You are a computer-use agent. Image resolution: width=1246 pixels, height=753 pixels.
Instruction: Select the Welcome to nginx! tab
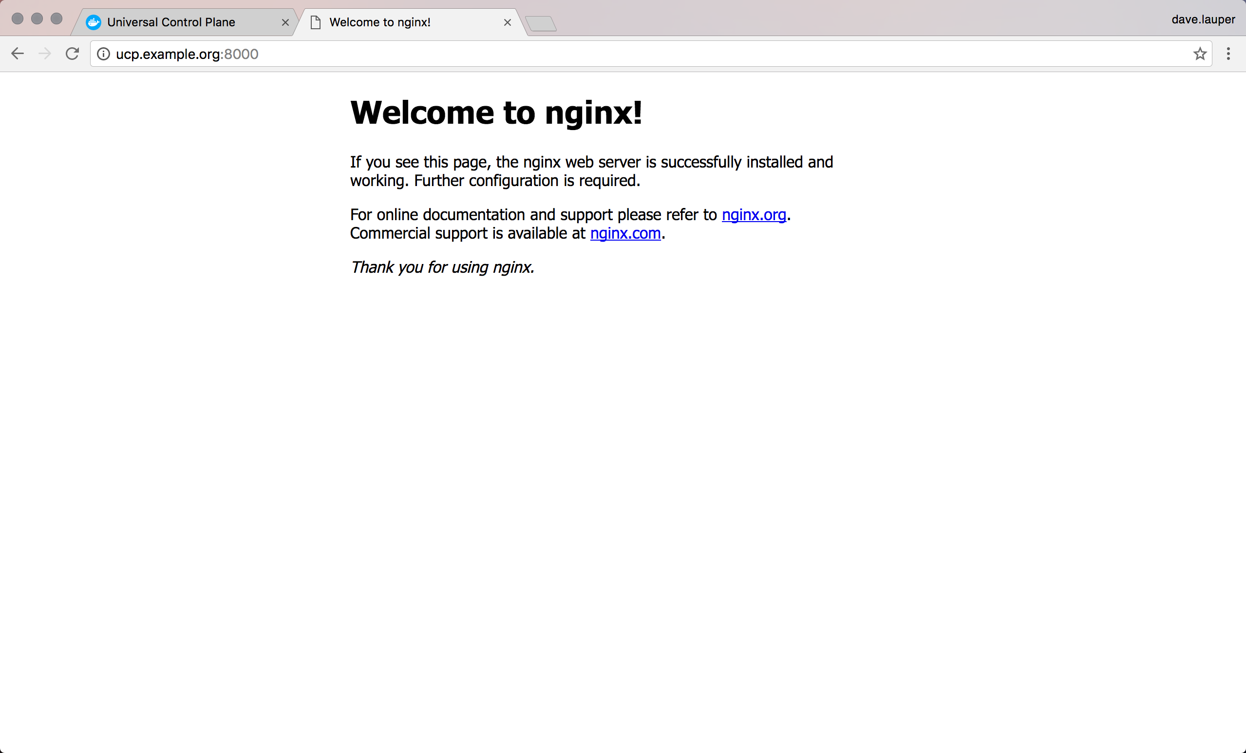pyautogui.click(x=380, y=22)
